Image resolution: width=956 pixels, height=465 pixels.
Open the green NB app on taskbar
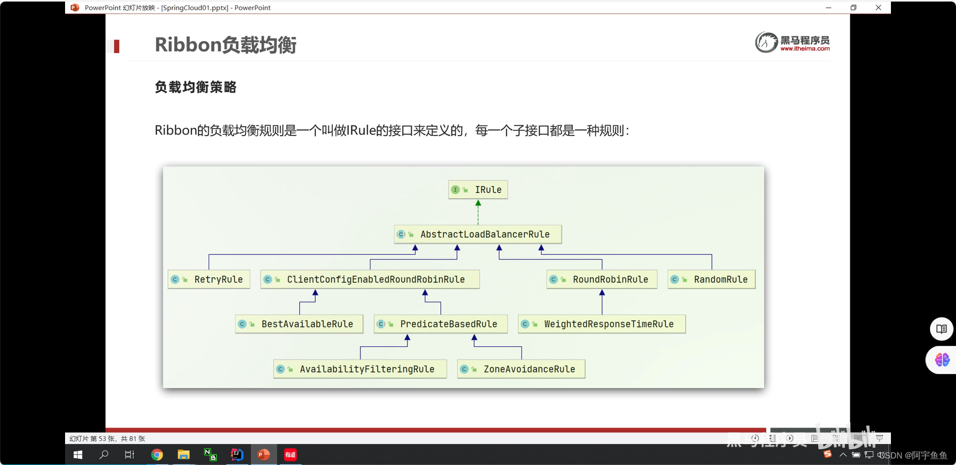(210, 454)
